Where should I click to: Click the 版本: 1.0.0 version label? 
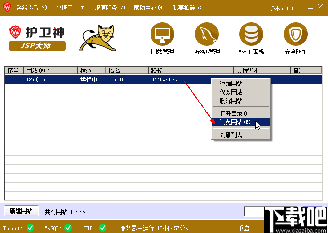click(x=285, y=9)
